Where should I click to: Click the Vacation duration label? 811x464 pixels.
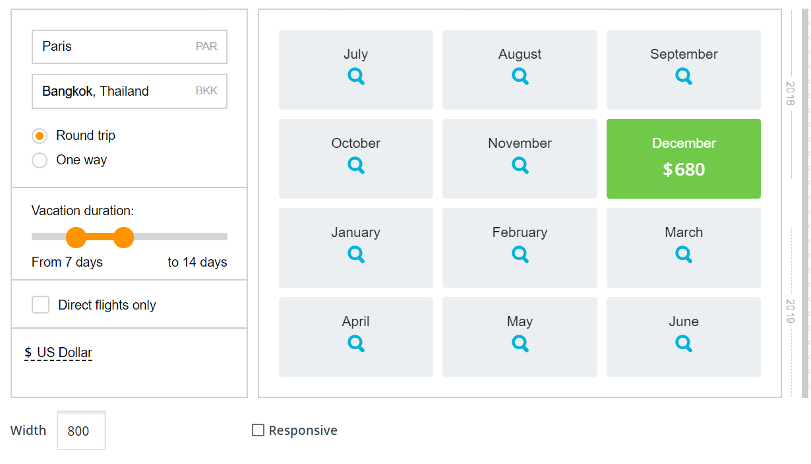tap(82, 211)
